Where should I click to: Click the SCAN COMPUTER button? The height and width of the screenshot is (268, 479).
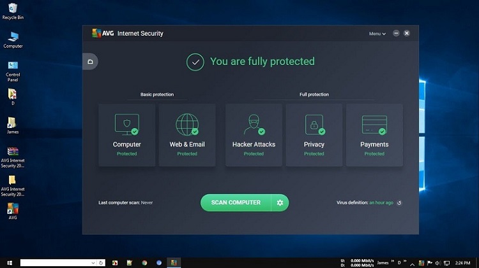point(236,202)
